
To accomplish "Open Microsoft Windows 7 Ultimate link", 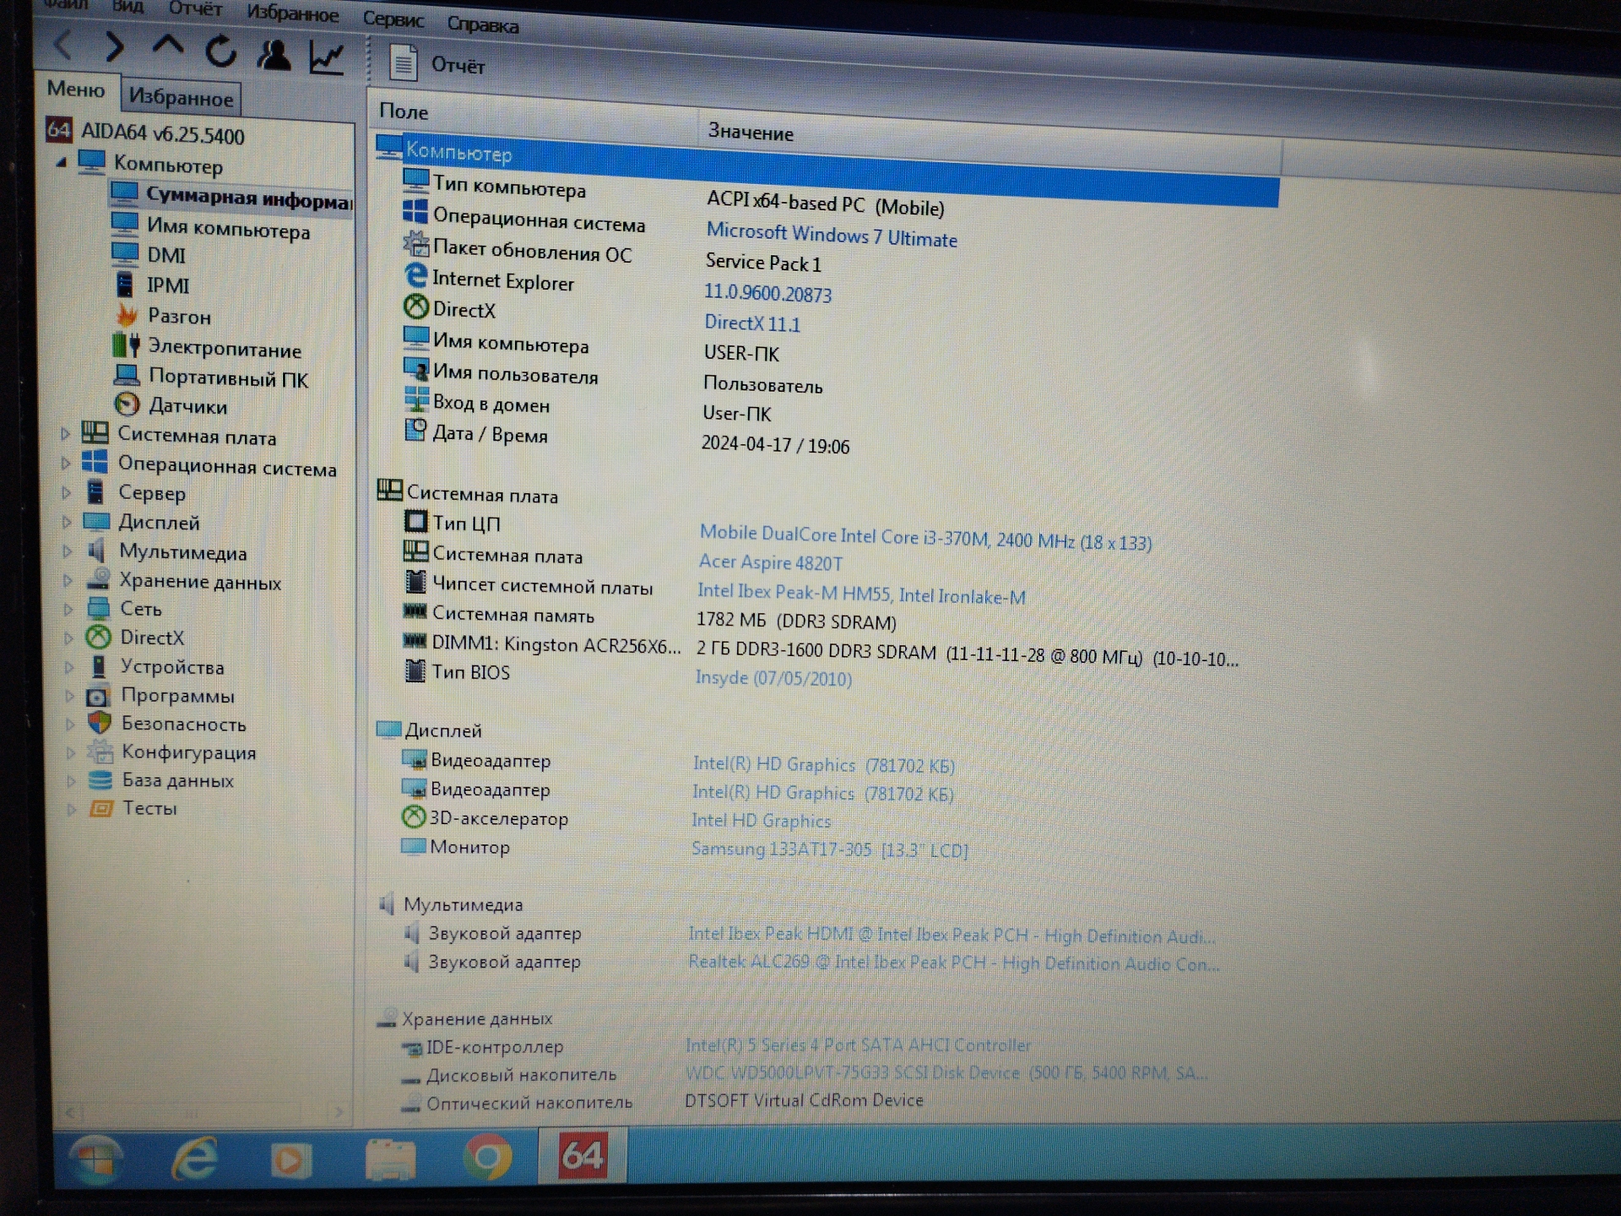I will pyautogui.click(x=832, y=234).
